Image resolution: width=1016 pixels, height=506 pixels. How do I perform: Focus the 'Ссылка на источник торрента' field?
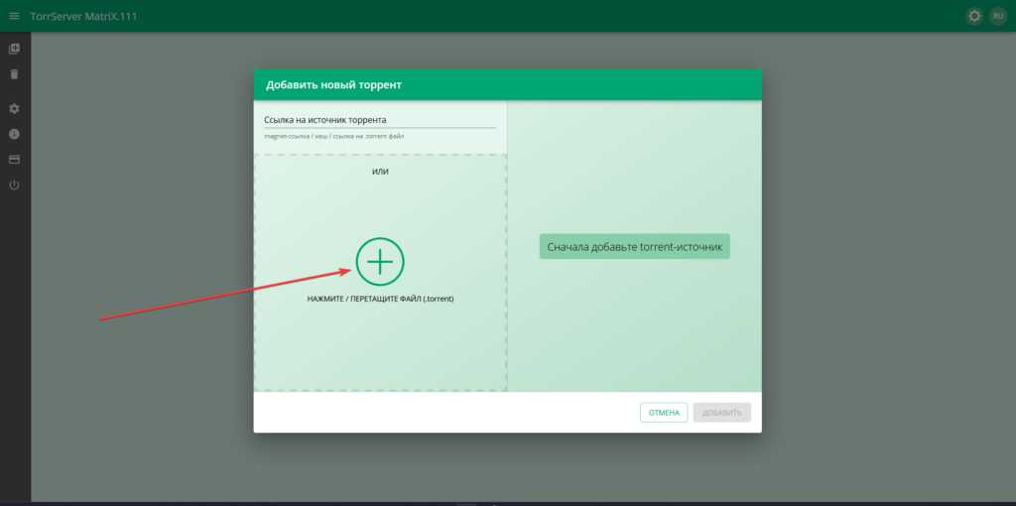pos(379,120)
